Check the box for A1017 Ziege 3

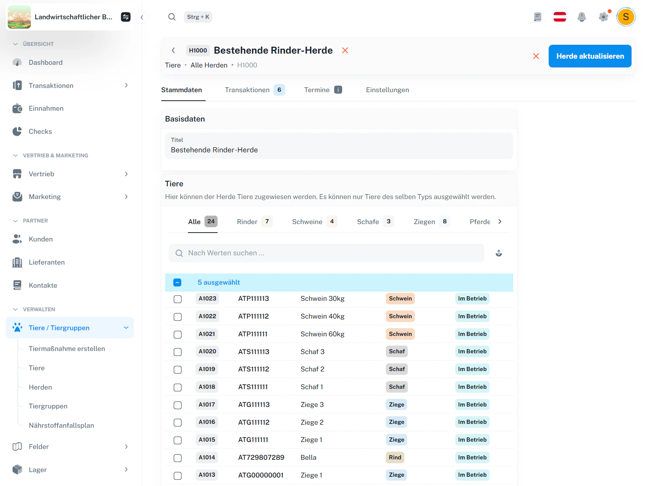pyautogui.click(x=177, y=405)
